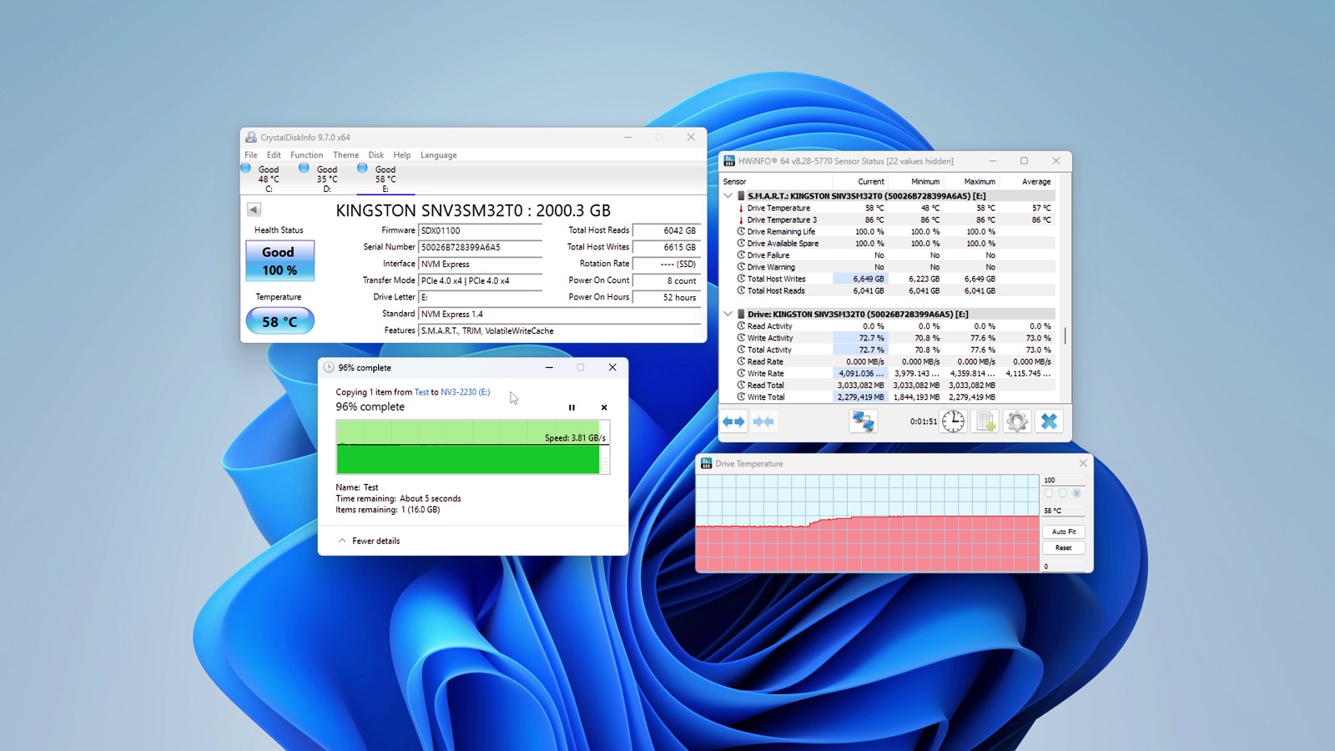Image resolution: width=1335 pixels, height=751 pixels.
Task: Click the Transfer Mode field PCIe 4.0 x4
Action: tap(480, 281)
